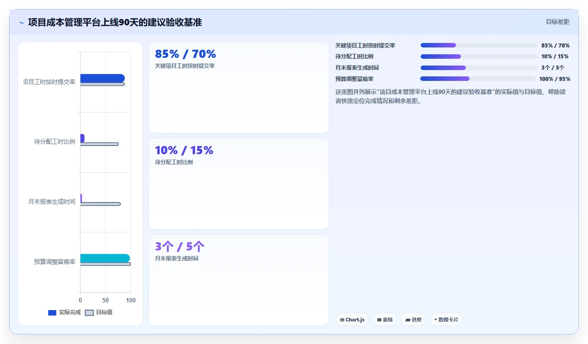Click the small 3个 / 5个 progress row value

pos(553,68)
